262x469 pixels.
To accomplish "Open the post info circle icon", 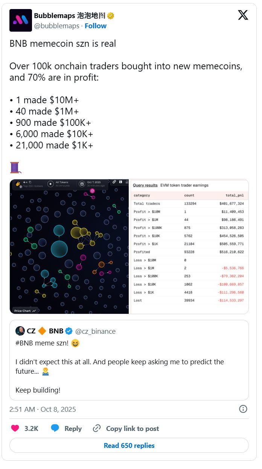I will [x=243, y=409].
